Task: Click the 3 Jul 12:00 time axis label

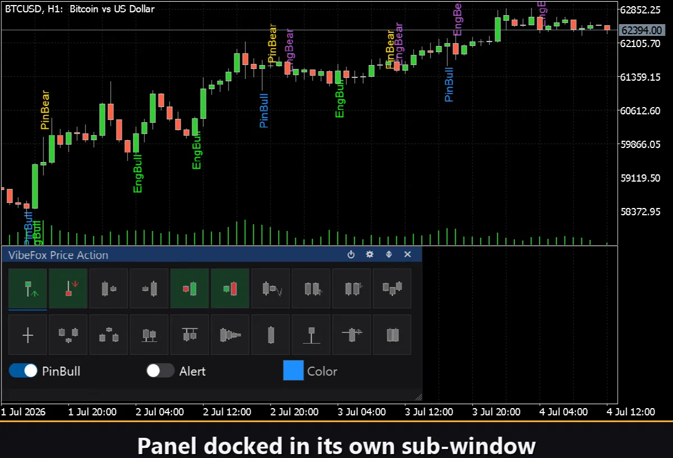Action: click(429, 412)
